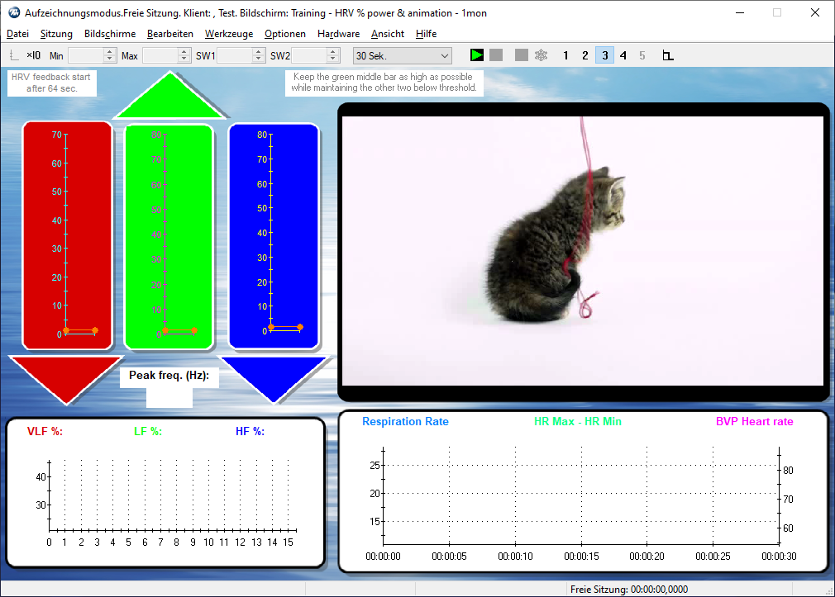This screenshot has height=597, width=835.
Task: Click the Peak freq. (Hz) label
Action: [x=169, y=376]
